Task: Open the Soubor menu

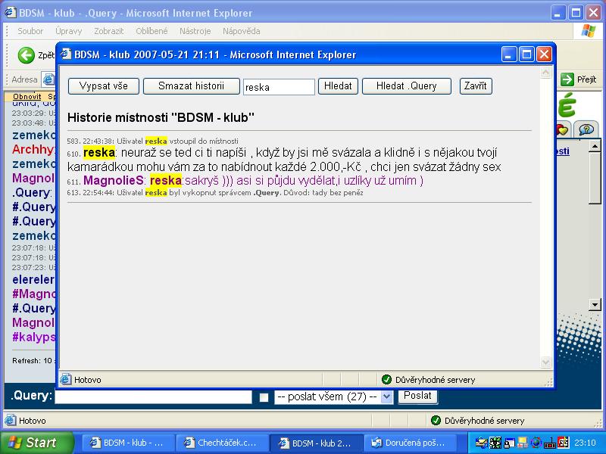Action: [30, 31]
